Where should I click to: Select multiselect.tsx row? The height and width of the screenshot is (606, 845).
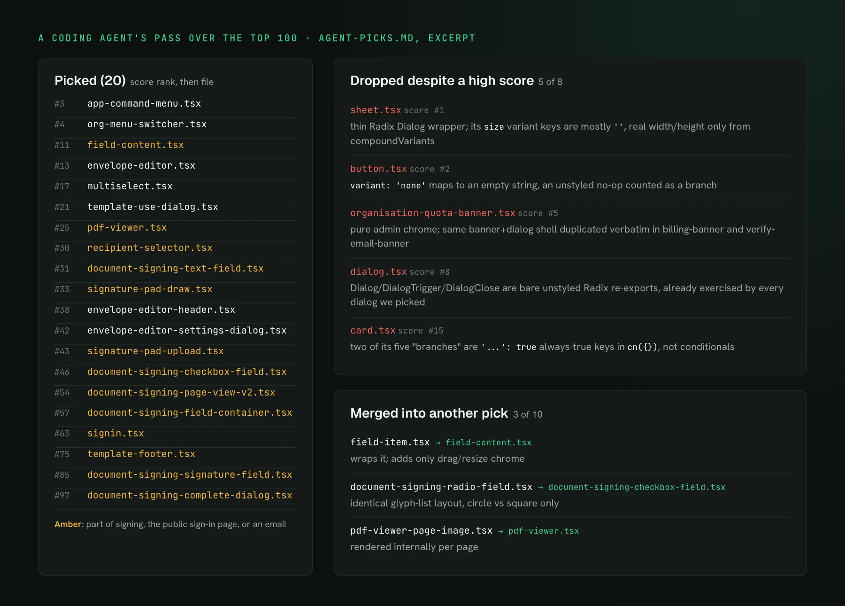(175, 186)
